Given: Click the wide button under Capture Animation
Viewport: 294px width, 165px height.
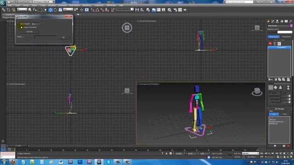Looking at the screenshot, I should click(29, 32).
